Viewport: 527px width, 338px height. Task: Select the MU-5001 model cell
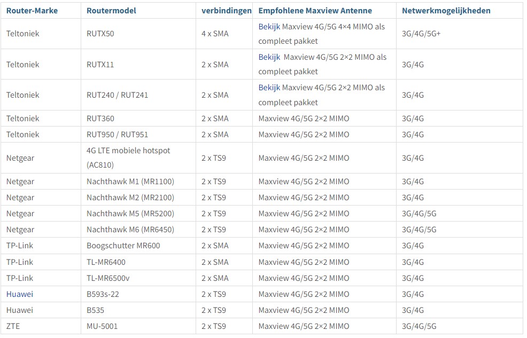point(102,326)
